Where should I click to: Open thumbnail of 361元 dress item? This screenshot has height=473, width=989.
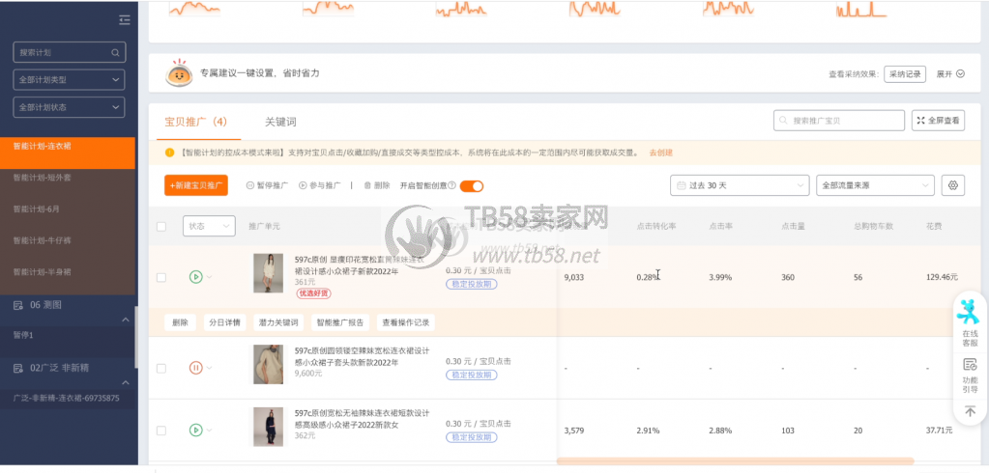(268, 273)
